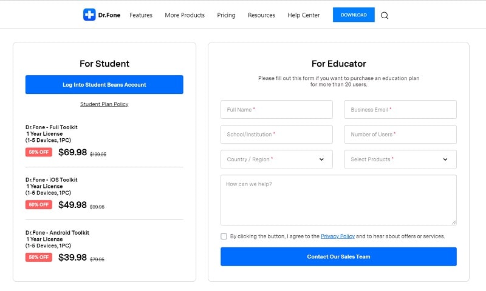Screen dimensions: 486x291
Task: Open the Student Plan Policy link
Action: click(104, 104)
